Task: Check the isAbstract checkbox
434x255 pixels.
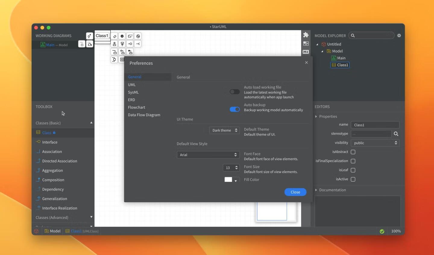Action: click(x=353, y=152)
